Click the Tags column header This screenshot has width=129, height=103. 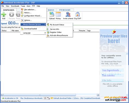tap(89, 31)
